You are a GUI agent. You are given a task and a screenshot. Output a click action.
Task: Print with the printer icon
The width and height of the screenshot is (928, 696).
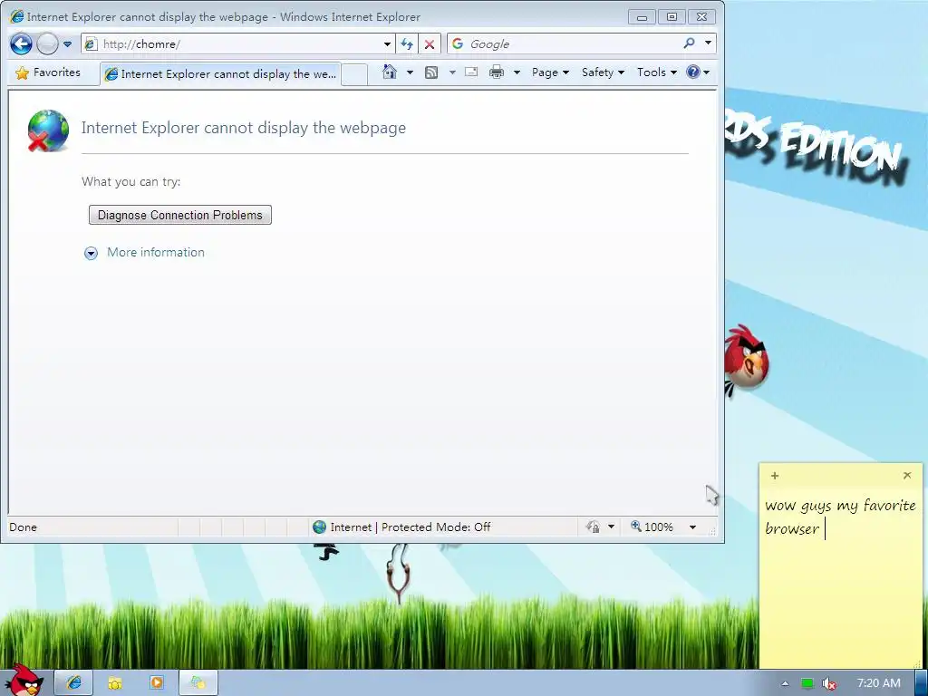coord(497,72)
